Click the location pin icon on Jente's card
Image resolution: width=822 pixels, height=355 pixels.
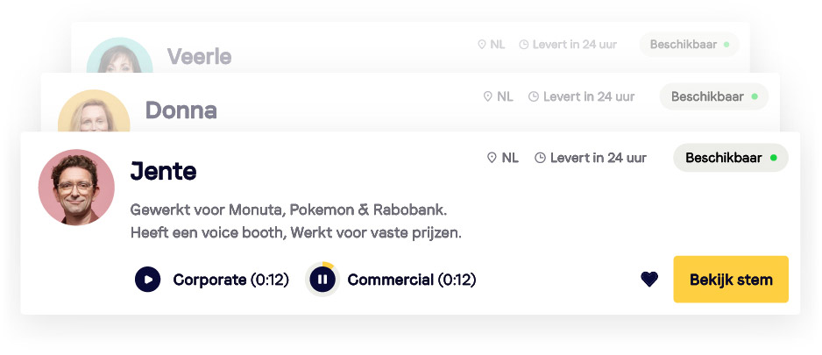492,158
